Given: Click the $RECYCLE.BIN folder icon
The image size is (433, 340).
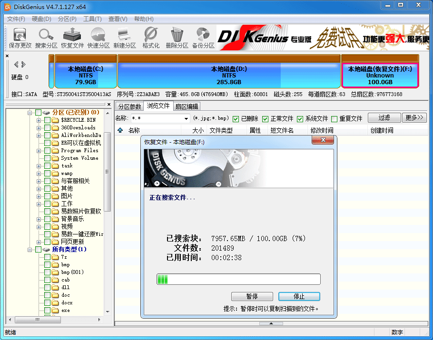Looking at the screenshot, I should [x=56, y=120].
